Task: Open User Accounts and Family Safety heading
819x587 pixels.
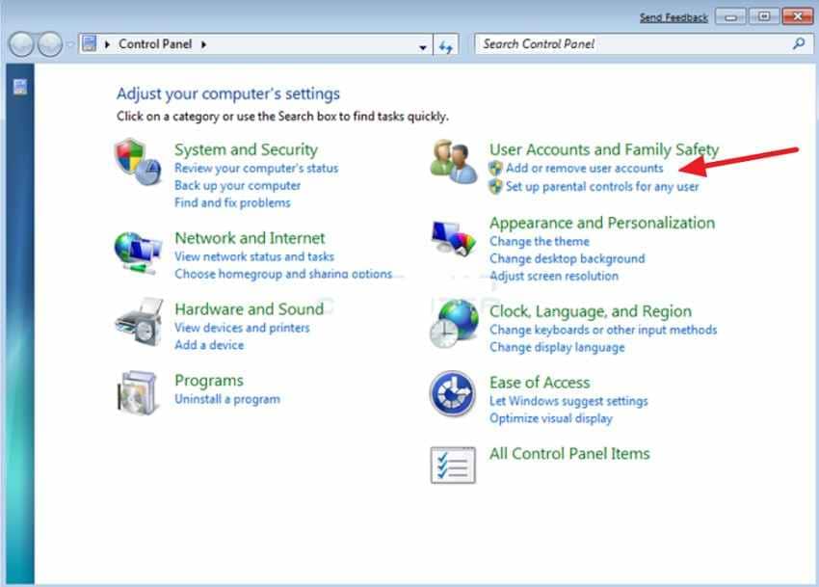Action: pos(604,149)
